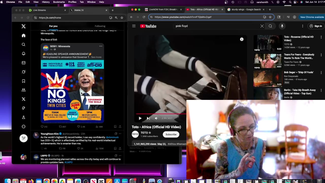Show video info card icon
The width and height of the screenshot is (325, 183).
click(242, 39)
